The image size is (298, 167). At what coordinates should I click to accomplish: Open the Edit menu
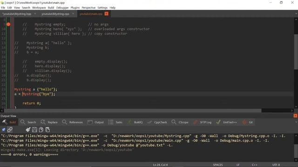pos(9,8)
